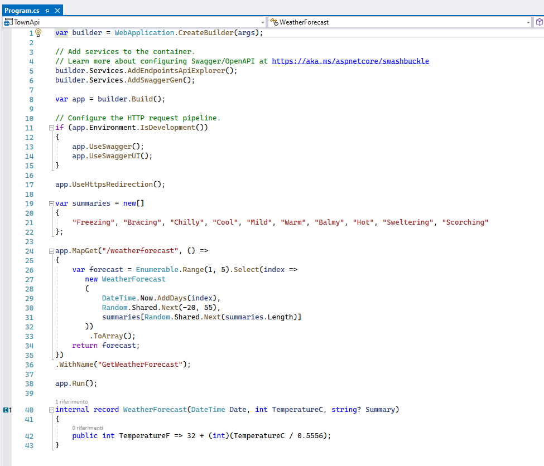Viewport: 544px width, 466px height.
Task: Toggle the pin on the Program.cs tab
Action: 47,9
